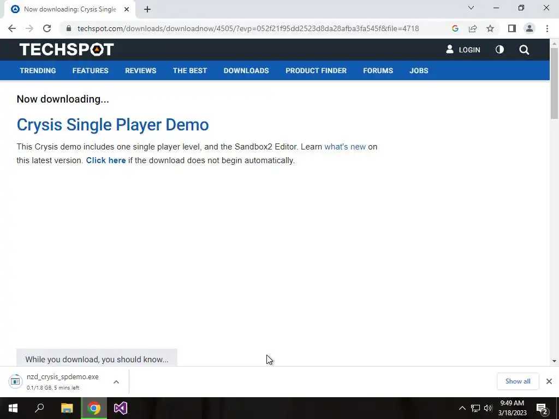The height and width of the screenshot is (419, 559).
Task: Show hidden system tray icons
Action: tap(462, 408)
